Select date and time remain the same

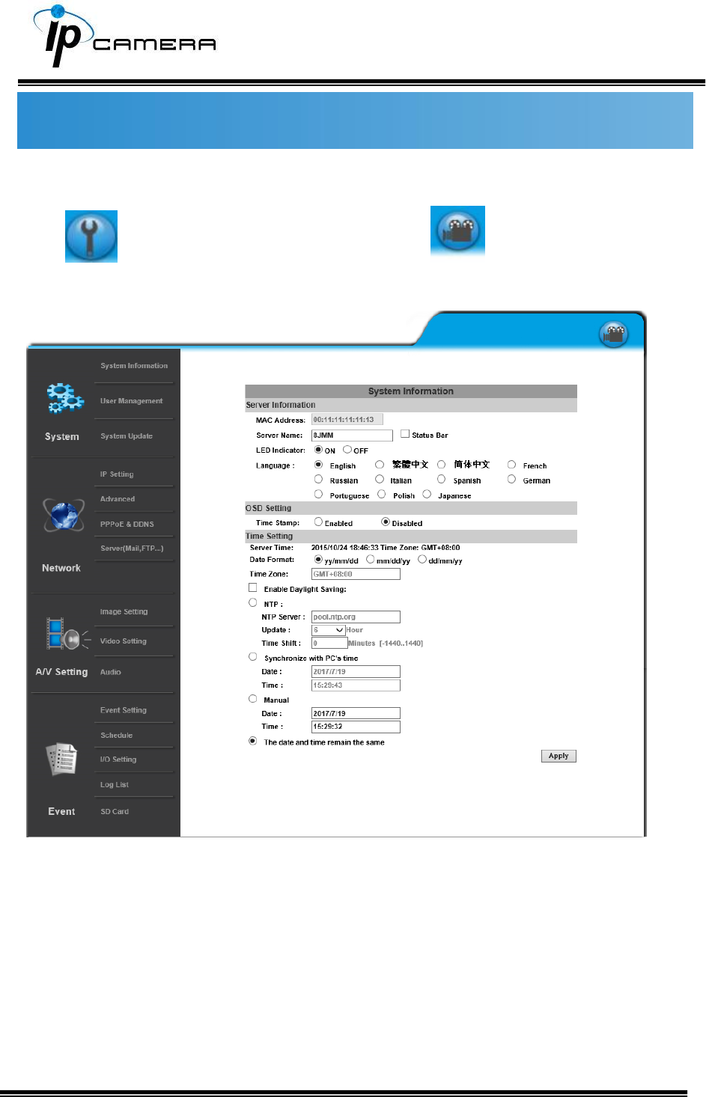pos(253,741)
